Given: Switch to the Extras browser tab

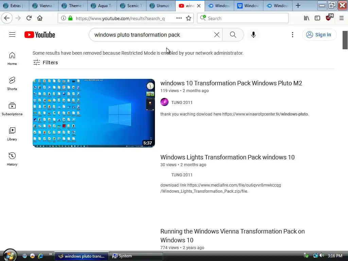Looking at the screenshot, I should pyautogui.click(x=15, y=6).
